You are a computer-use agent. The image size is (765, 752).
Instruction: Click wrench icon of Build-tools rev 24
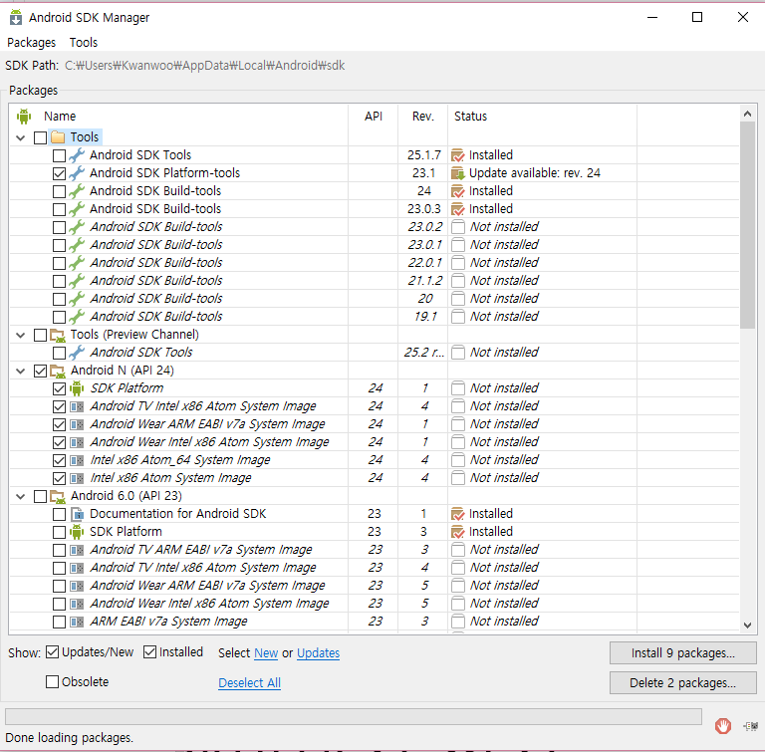pyautogui.click(x=76, y=191)
